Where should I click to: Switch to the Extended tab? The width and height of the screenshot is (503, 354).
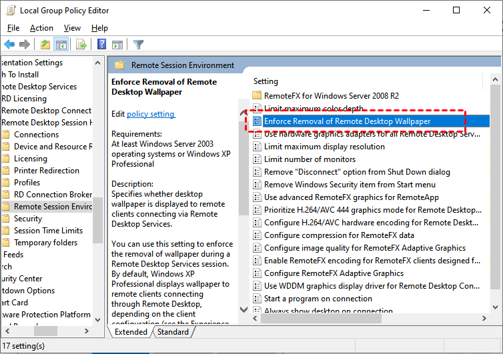tap(131, 332)
